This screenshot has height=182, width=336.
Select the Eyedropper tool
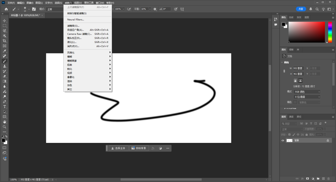tap(5, 51)
